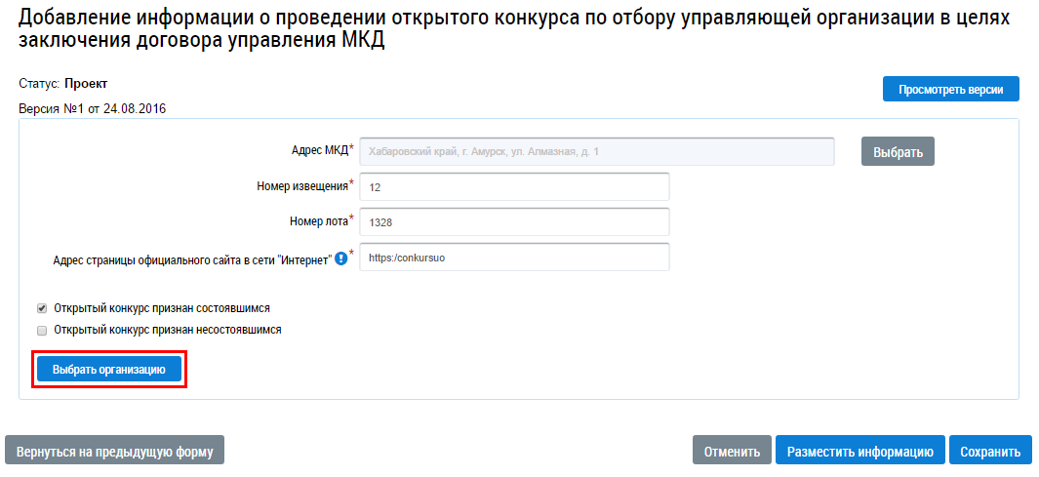Click the Номер лота field label

pyautogui.click(x=318, y=221)
